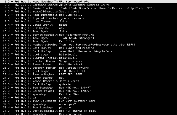Open ZDNet's Software Express 8/1/97 message
177x115 pixels.
[88, 5]
